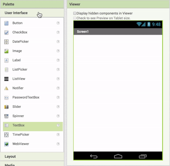The image size is (170, 166).
Task: Select the Slider component icon
Action: [7, 107]
